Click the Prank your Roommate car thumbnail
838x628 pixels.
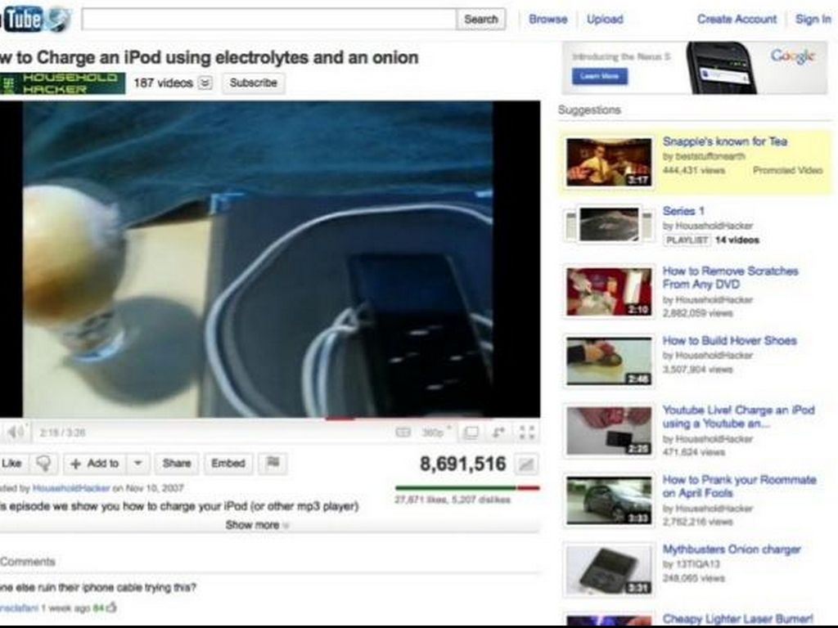coord(609,500)
